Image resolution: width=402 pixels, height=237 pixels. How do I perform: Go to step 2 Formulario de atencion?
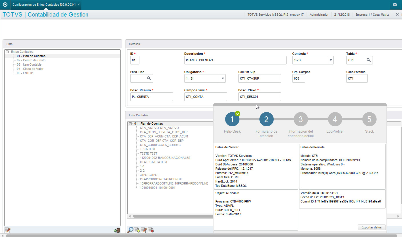pyautogui.click(x=266, y=119)
